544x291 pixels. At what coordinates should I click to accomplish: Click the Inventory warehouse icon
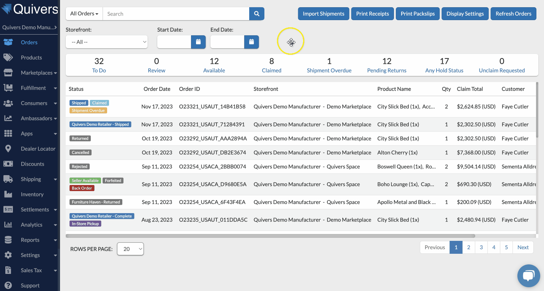[x=8, y=194]
